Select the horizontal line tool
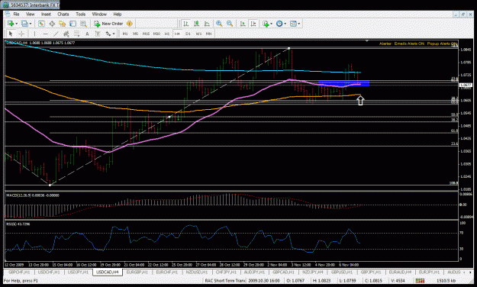 45,34
